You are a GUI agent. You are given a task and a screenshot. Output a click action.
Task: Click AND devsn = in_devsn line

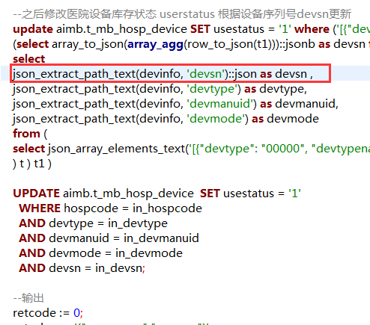(x=82, y=268)
